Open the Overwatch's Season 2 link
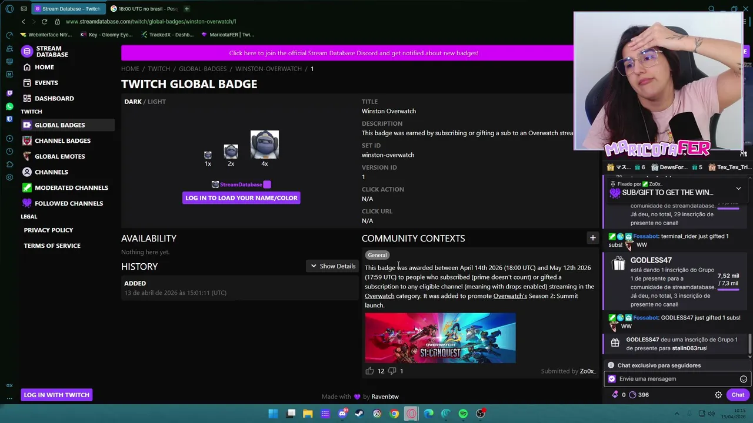Image resolution: width=753 pixels, height=423 pixels. pyautogui.click(x=510, y=296)
